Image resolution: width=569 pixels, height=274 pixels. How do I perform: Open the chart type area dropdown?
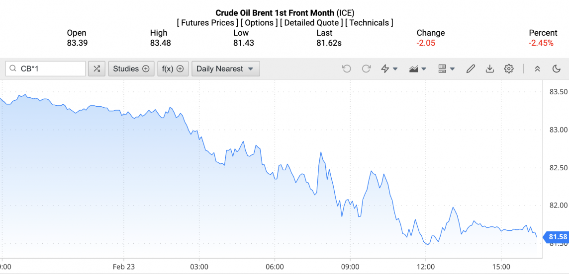[x=418, y=69]
